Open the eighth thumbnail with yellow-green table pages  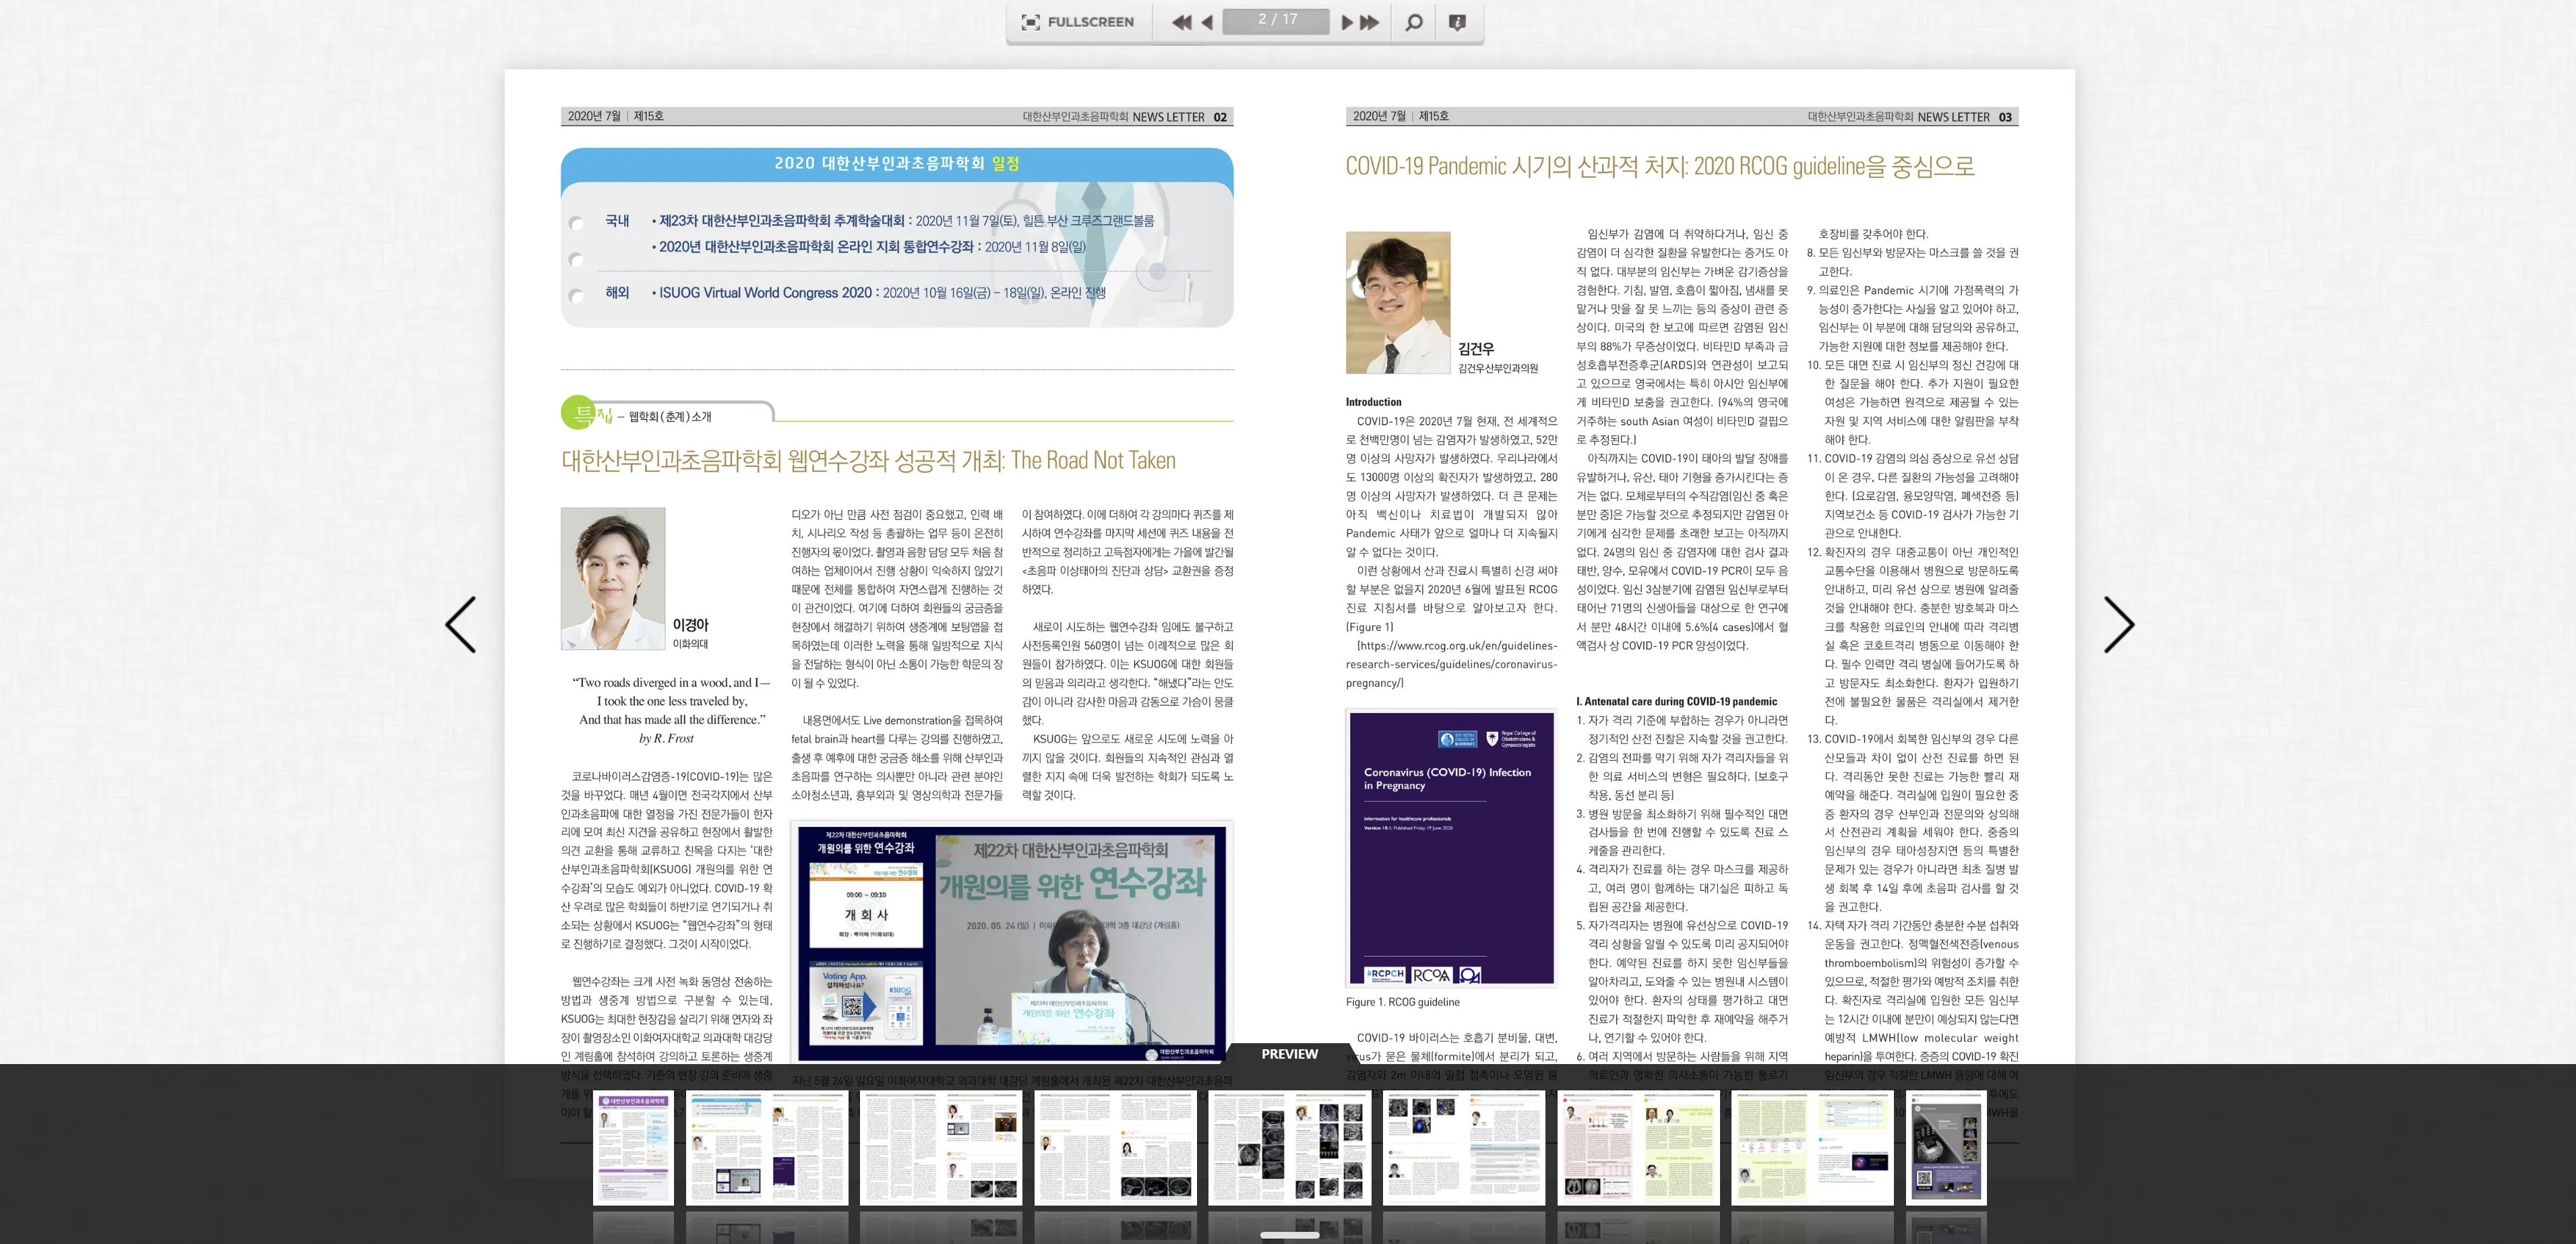(x=1812, y=1147)
